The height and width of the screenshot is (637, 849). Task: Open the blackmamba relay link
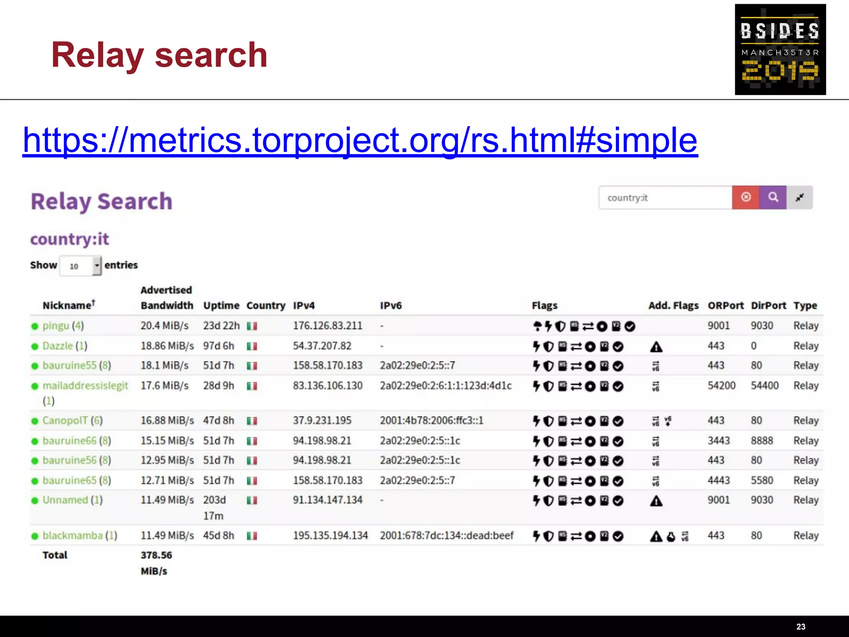pyautogui.click(x=72, y=535)
